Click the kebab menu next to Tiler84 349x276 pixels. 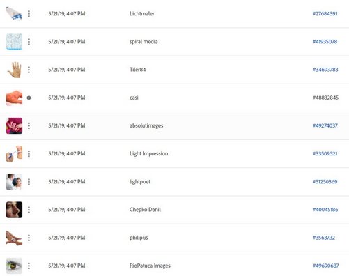[x=29, y=70]
